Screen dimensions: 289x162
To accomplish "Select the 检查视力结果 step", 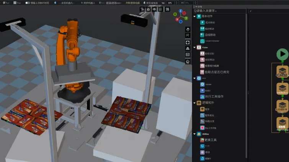I will (209, 66).
